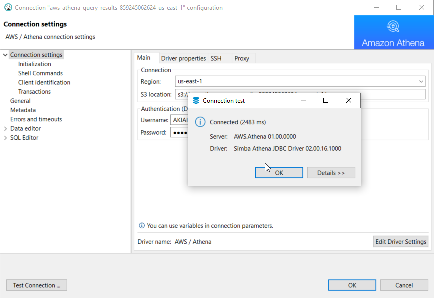
Task: Select Data editor in the tree
Action: 25,128
